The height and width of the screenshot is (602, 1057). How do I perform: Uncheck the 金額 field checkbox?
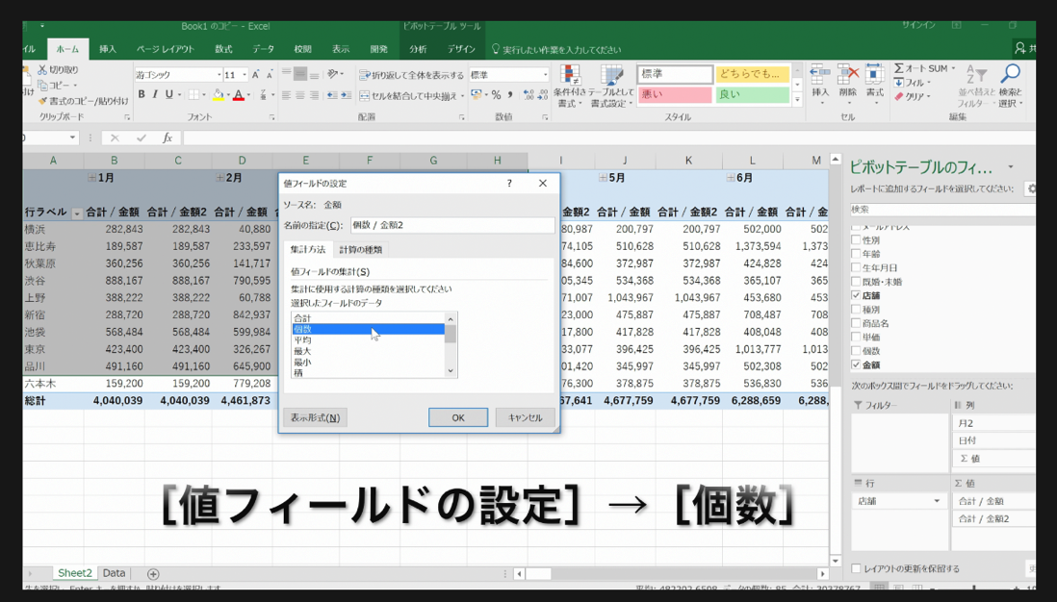(856, 364)
